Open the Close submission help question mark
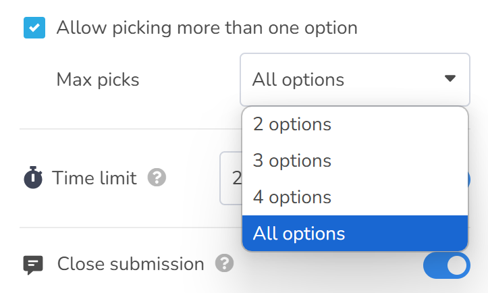The height and width of the screenshot is (293, 488). click(224, 263)
